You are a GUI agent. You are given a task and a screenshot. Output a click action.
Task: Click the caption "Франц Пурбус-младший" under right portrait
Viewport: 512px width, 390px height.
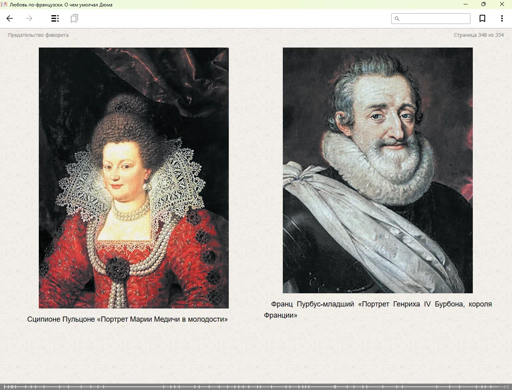312,304
